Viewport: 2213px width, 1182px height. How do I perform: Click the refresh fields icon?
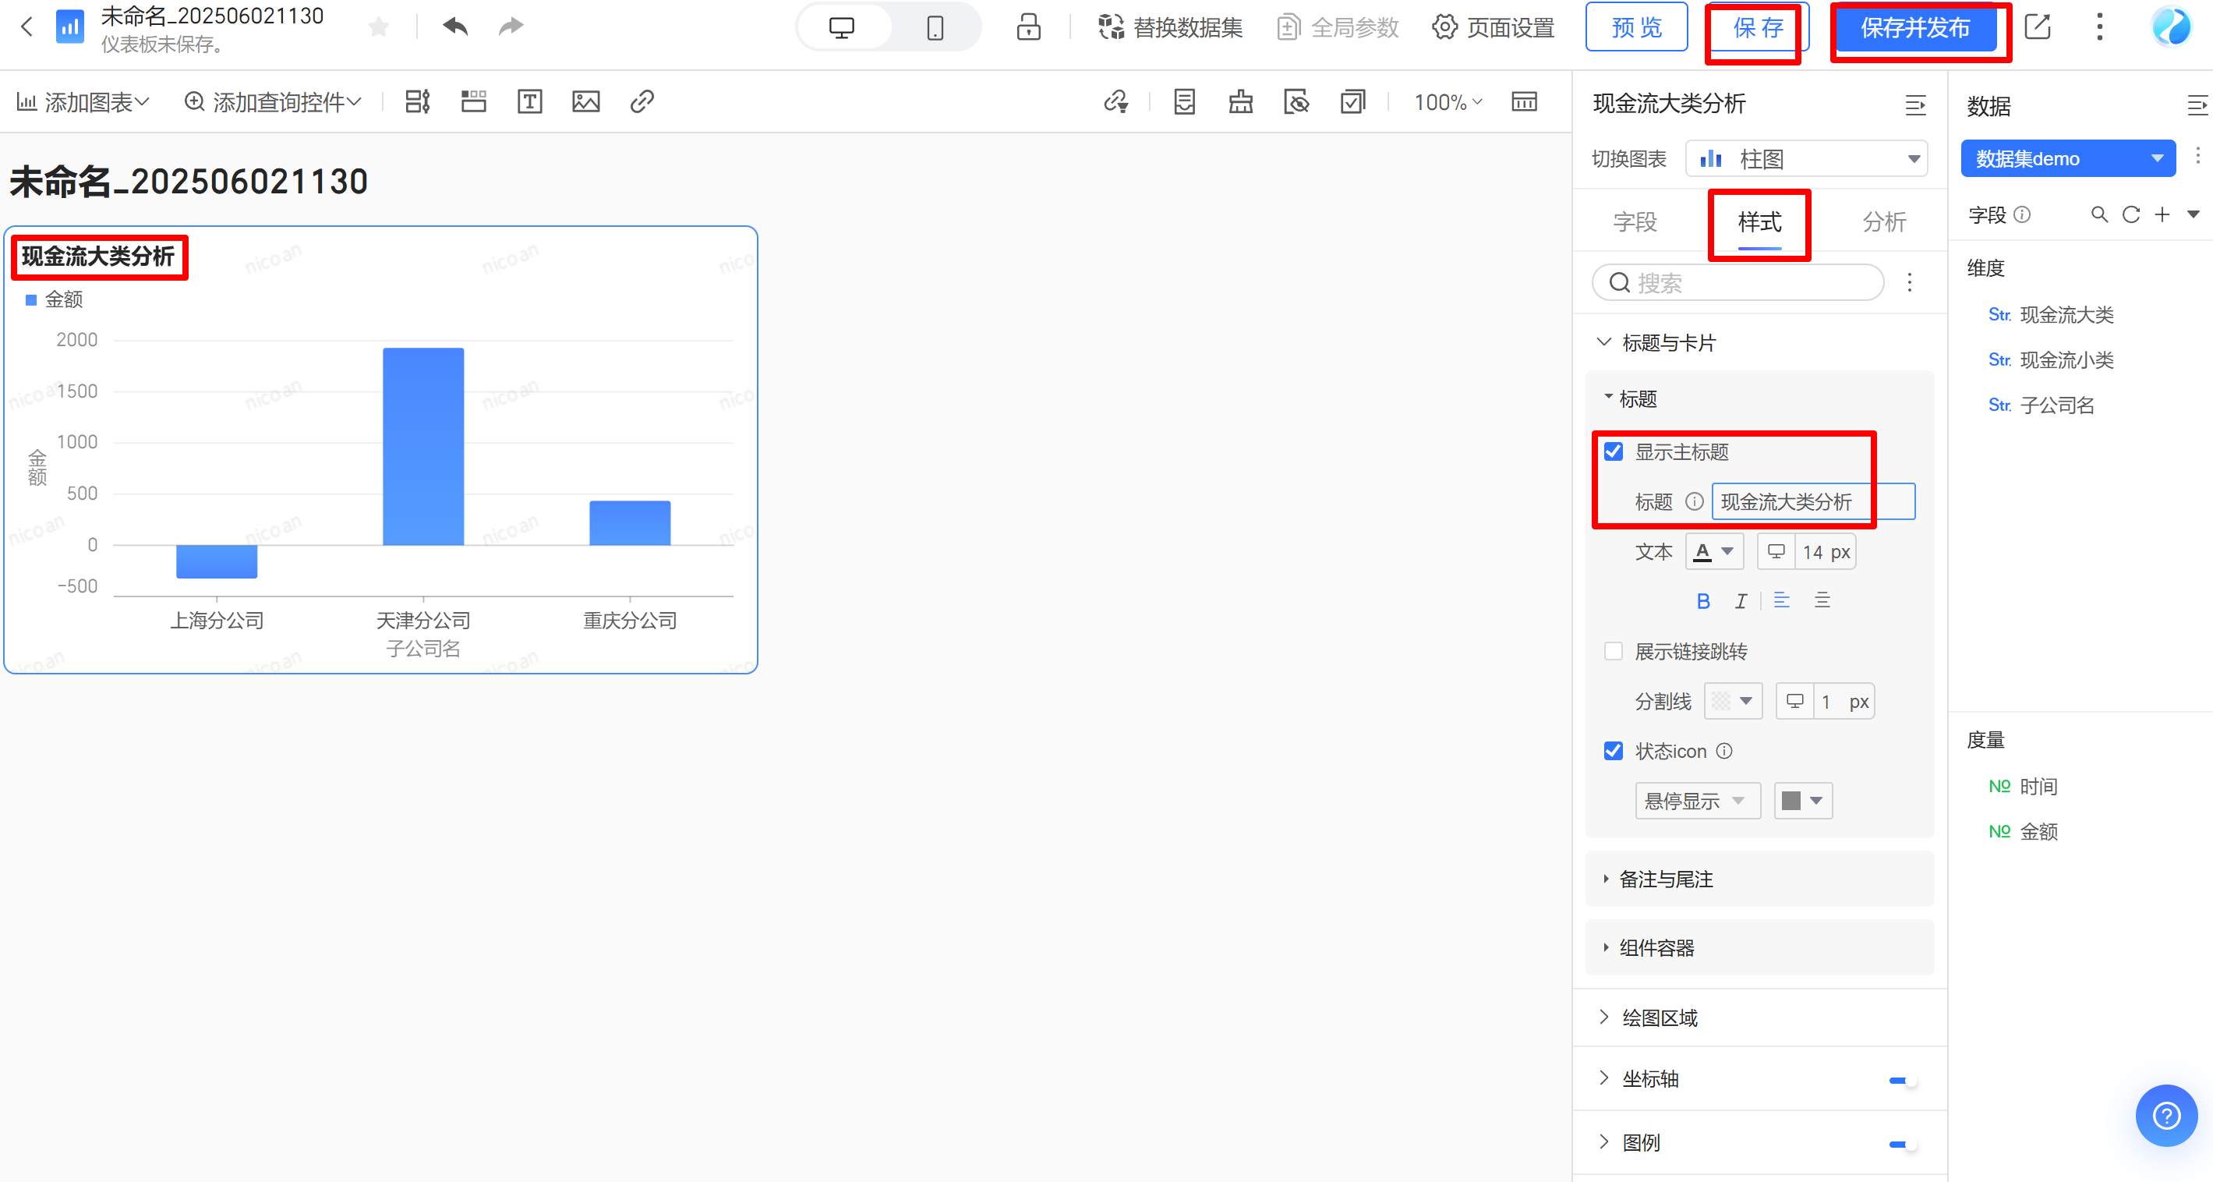click(x=2130, y=214)
